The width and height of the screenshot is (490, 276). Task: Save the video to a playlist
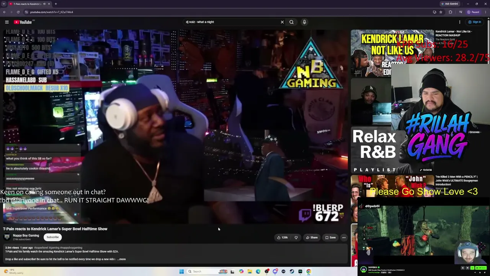(330, 238)
